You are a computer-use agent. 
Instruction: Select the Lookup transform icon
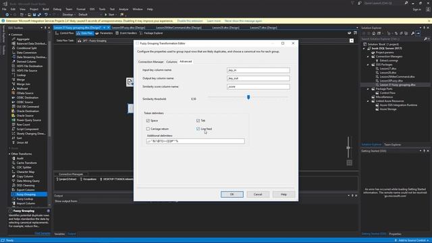[x=13, y=75]
